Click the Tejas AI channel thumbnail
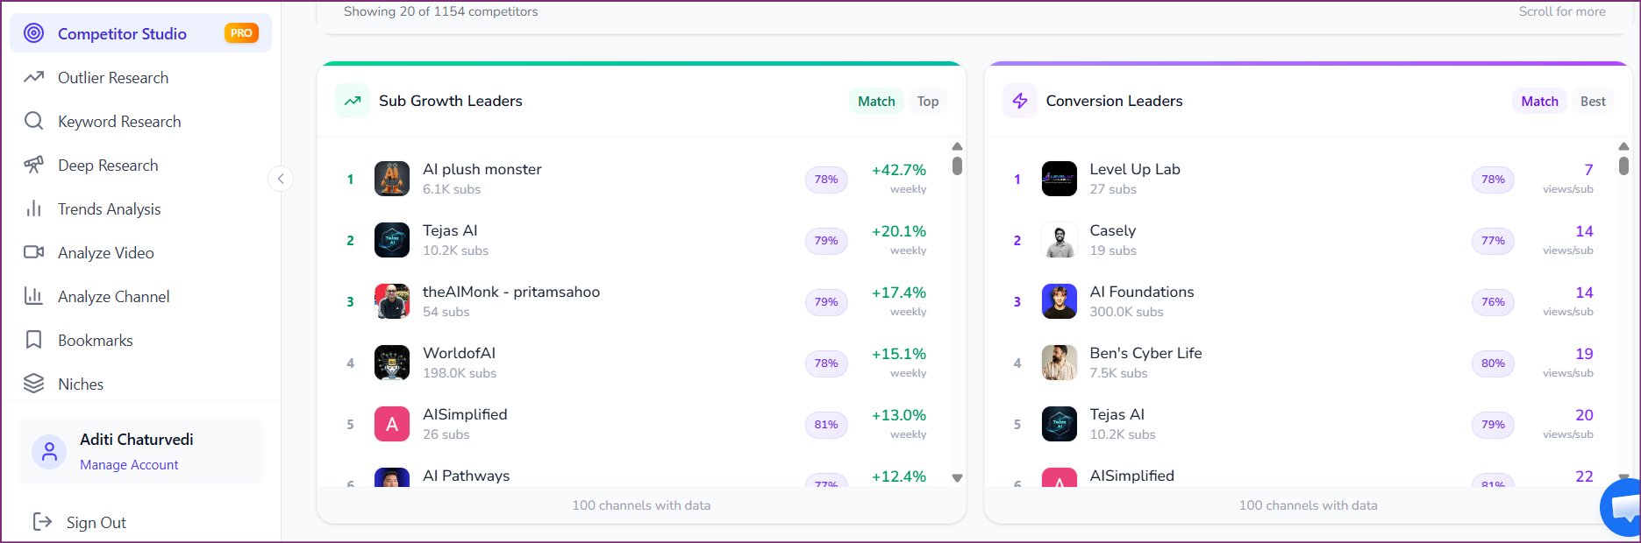Screen dimensions: 1641x543 (x=392, y=239)
